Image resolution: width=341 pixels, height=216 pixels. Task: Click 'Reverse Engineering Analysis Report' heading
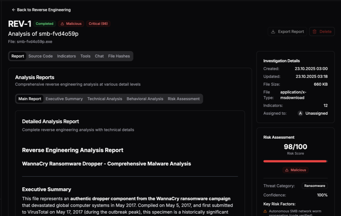[x=73, y=150]
